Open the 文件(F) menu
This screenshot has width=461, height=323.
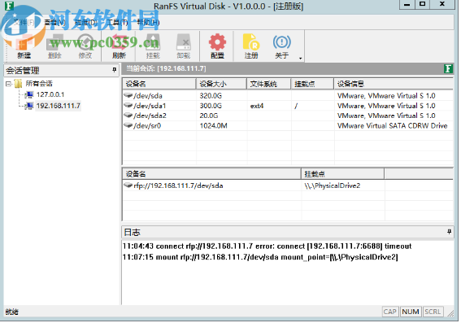click(x=24, y=22)
